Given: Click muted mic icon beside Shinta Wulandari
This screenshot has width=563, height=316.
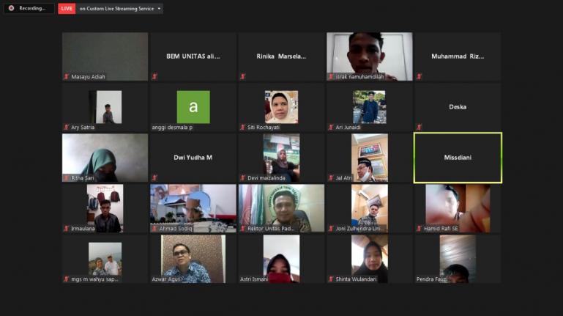Looking at the screenshot, I should coord(331,279).
